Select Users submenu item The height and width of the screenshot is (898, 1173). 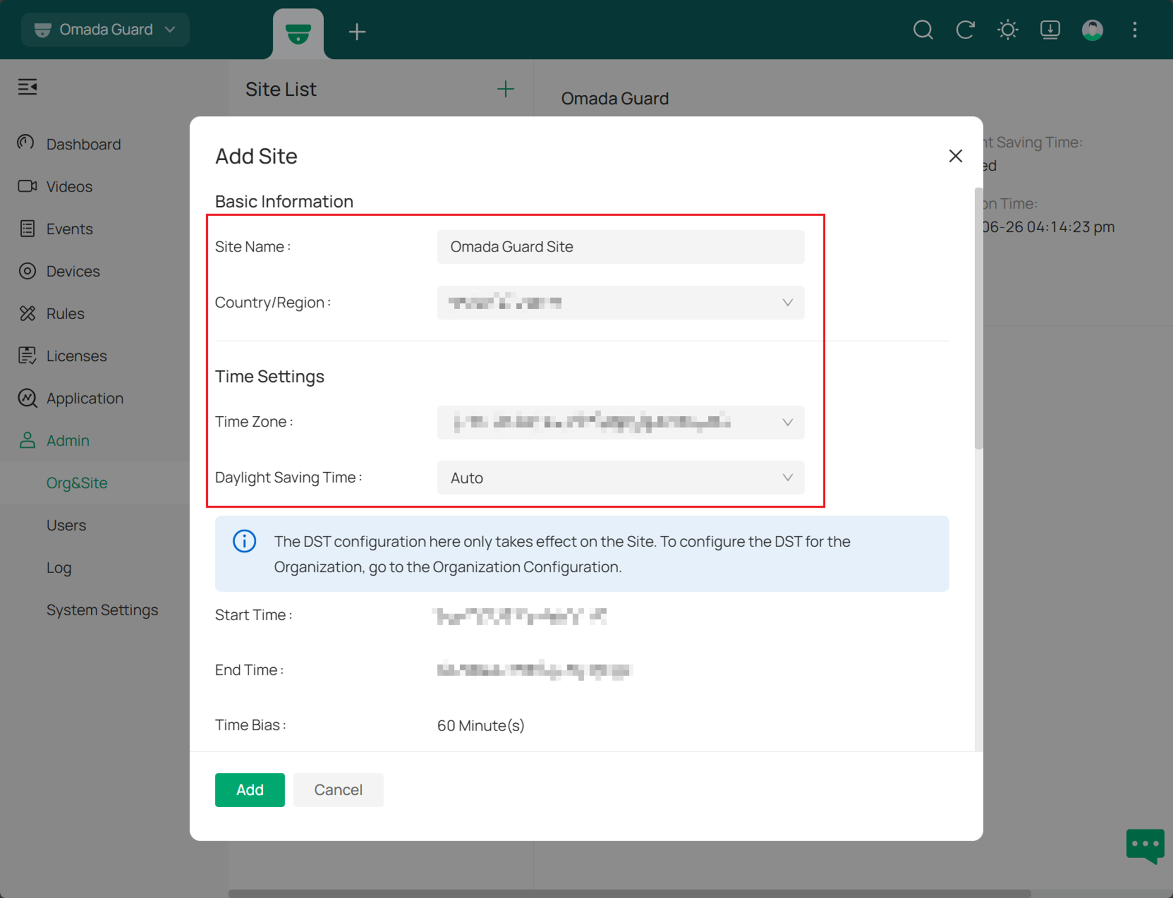tap(66, 525)
